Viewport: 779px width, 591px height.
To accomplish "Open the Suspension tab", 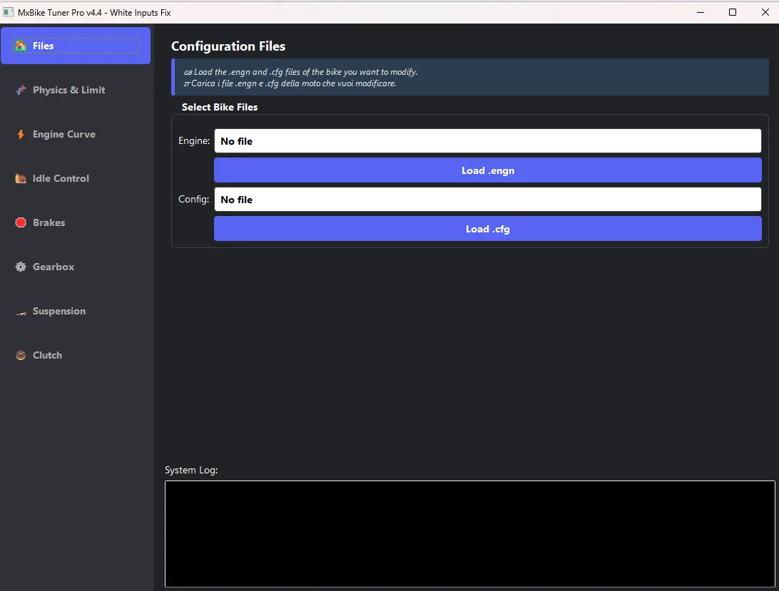I will tap(58, 311).
